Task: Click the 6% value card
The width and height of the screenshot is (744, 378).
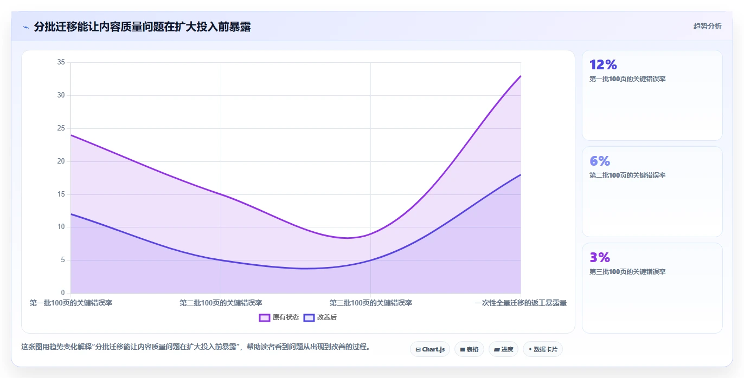Action: [652, 192]
